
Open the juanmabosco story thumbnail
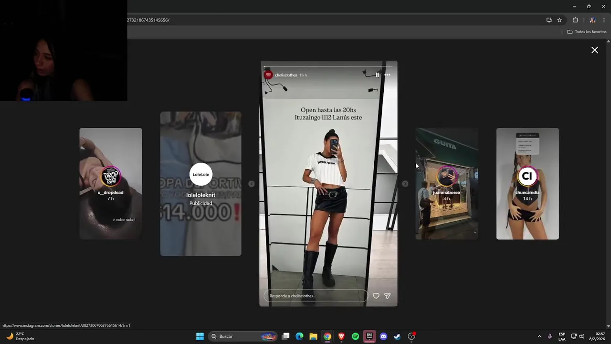click(446, 183)
